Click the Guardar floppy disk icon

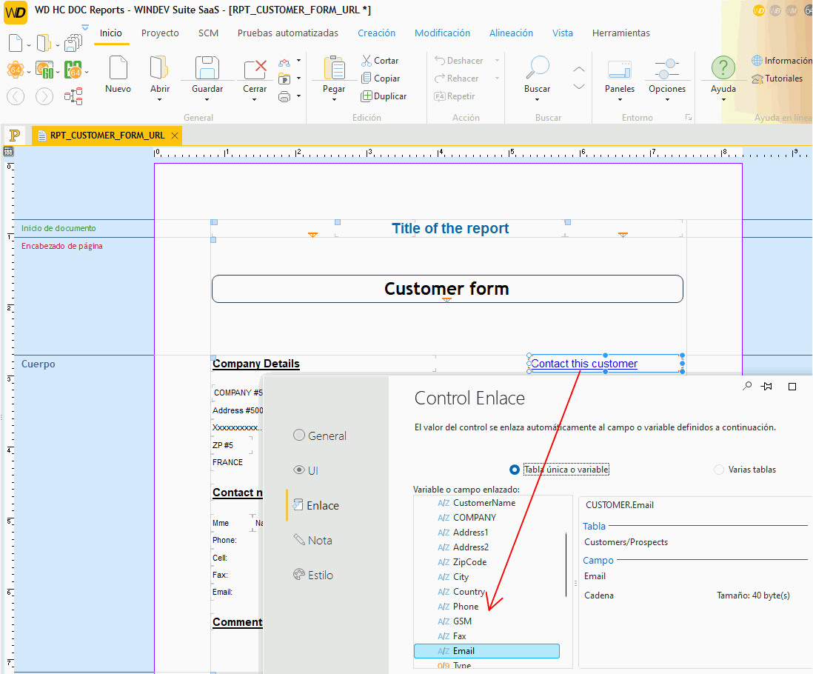[x=207, y=68]
